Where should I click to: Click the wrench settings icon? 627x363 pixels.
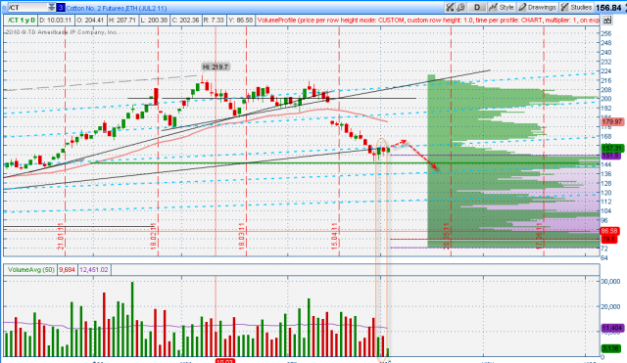tap(460, 7)
